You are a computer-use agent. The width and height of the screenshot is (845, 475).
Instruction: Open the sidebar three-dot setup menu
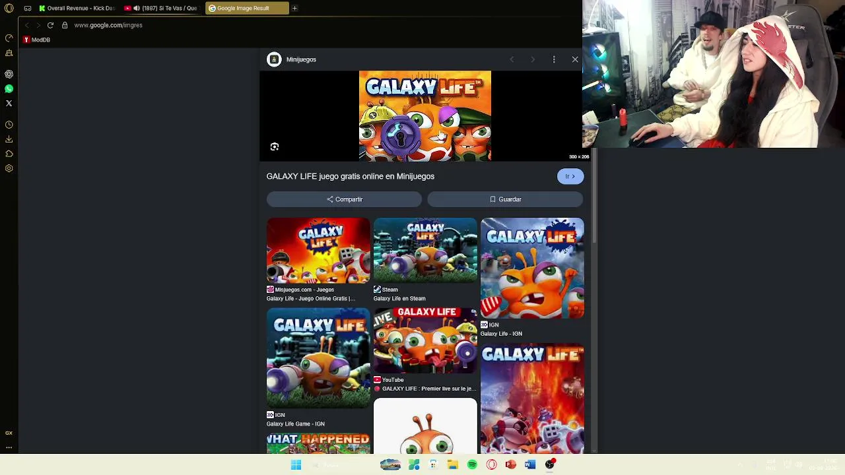[x=9, y=447]
